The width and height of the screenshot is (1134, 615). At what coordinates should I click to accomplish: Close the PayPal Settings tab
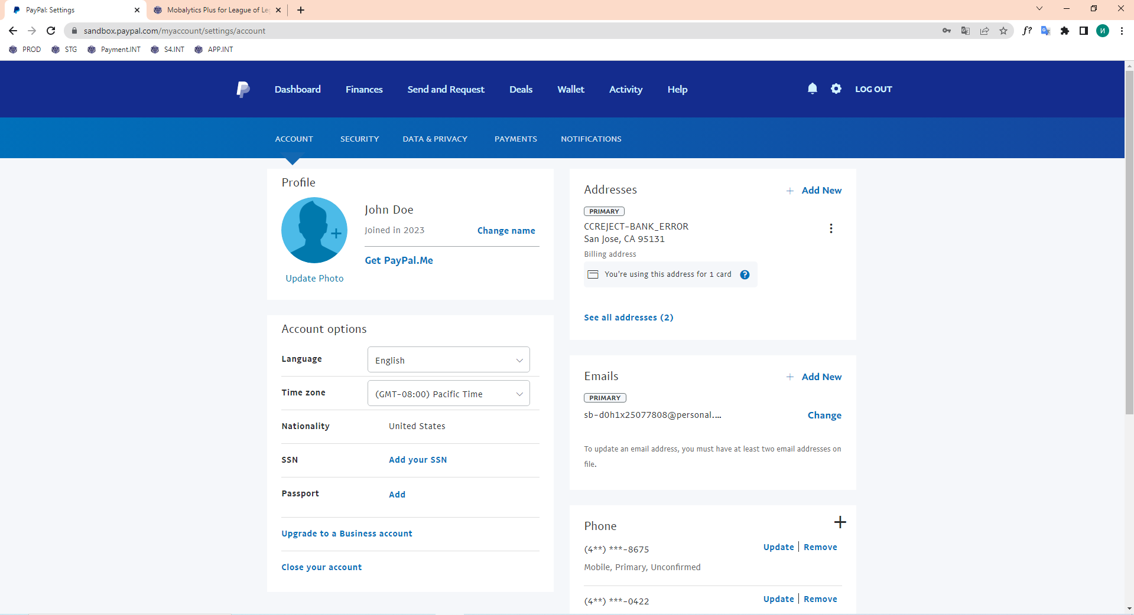(x=137, y=10)
